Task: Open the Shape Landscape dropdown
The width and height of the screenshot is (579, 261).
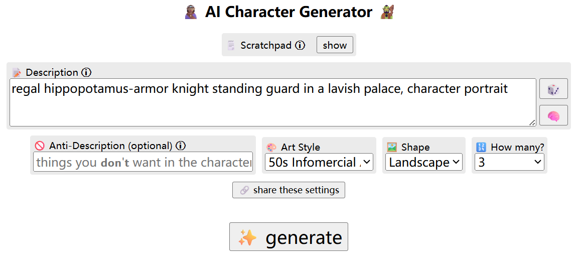Action: [x=423, y=163]
